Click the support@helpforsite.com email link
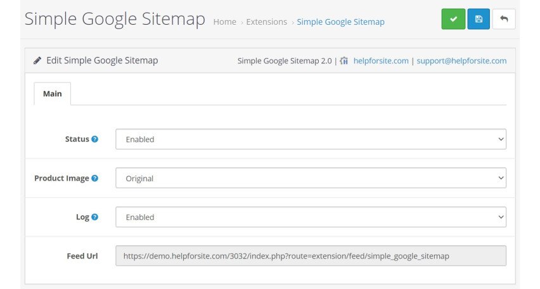 pos(461,61)
